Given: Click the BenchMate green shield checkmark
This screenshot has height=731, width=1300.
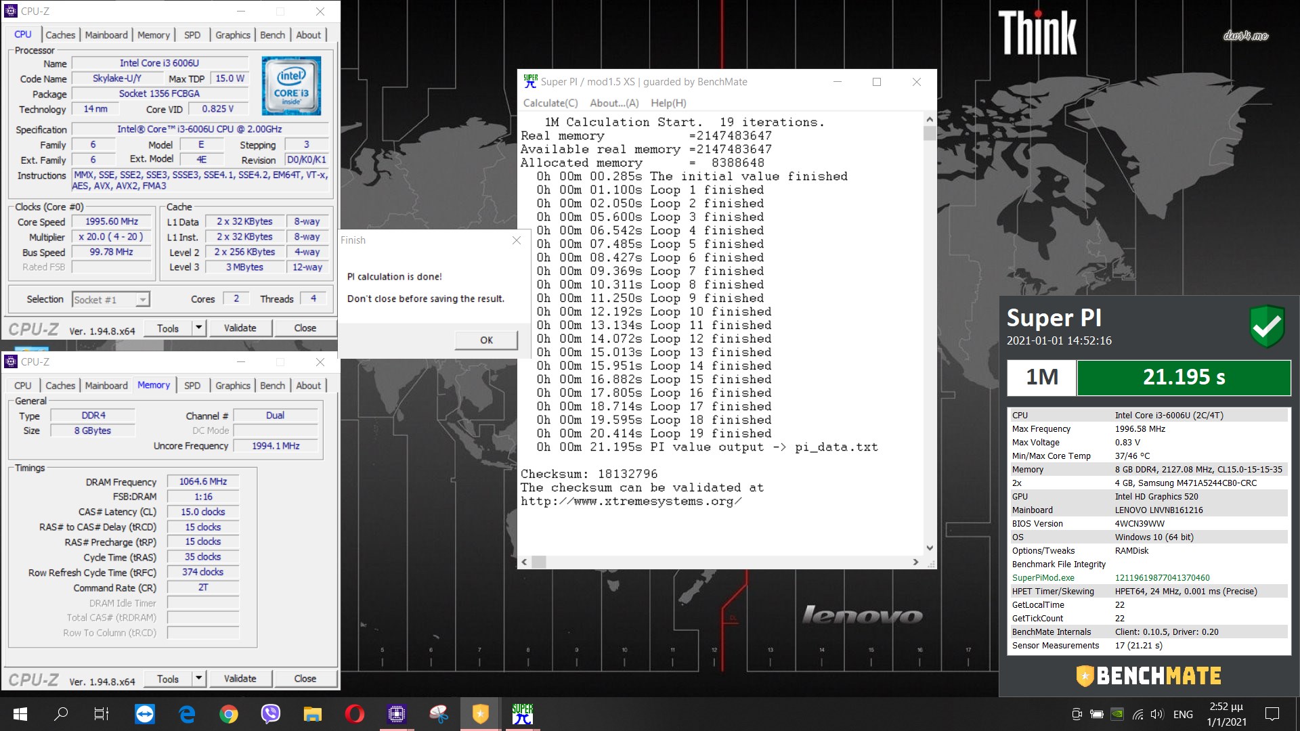Looking at the screenshot, I should [1267, 327].
